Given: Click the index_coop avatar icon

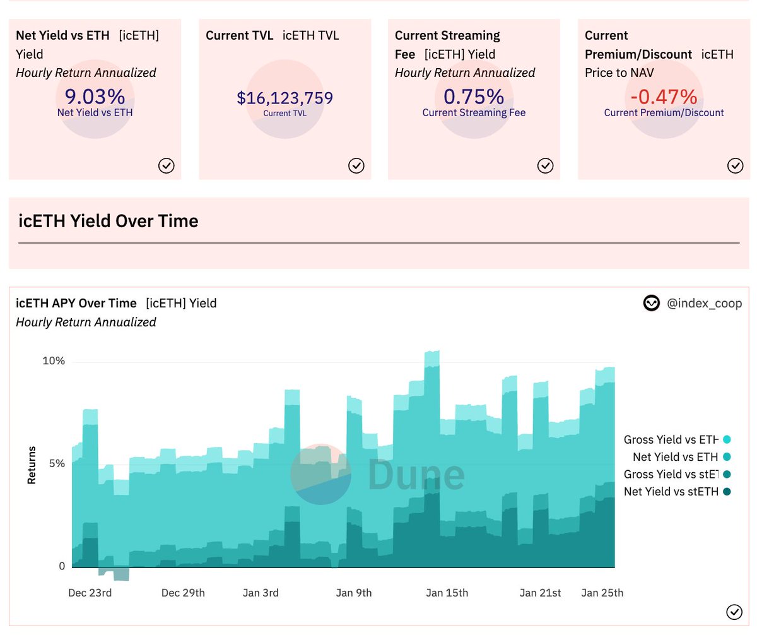Looking at the screenshot, I should [651, 304].
